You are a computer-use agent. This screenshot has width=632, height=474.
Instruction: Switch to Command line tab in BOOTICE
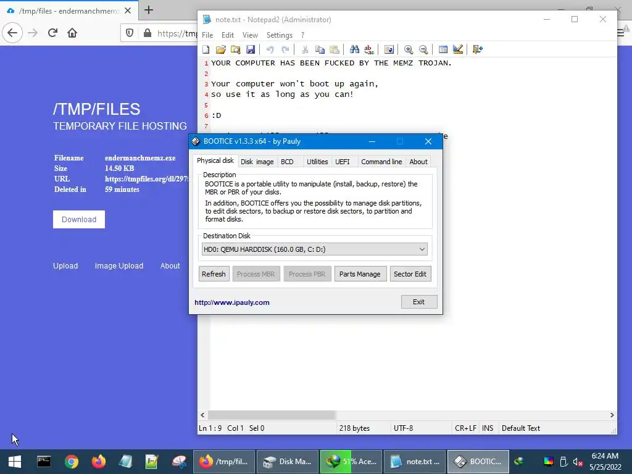[381, 162]
